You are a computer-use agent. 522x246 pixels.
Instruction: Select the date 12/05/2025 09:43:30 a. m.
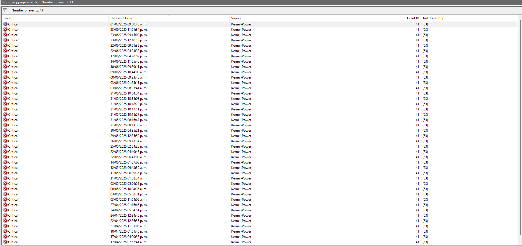point(129,168)
